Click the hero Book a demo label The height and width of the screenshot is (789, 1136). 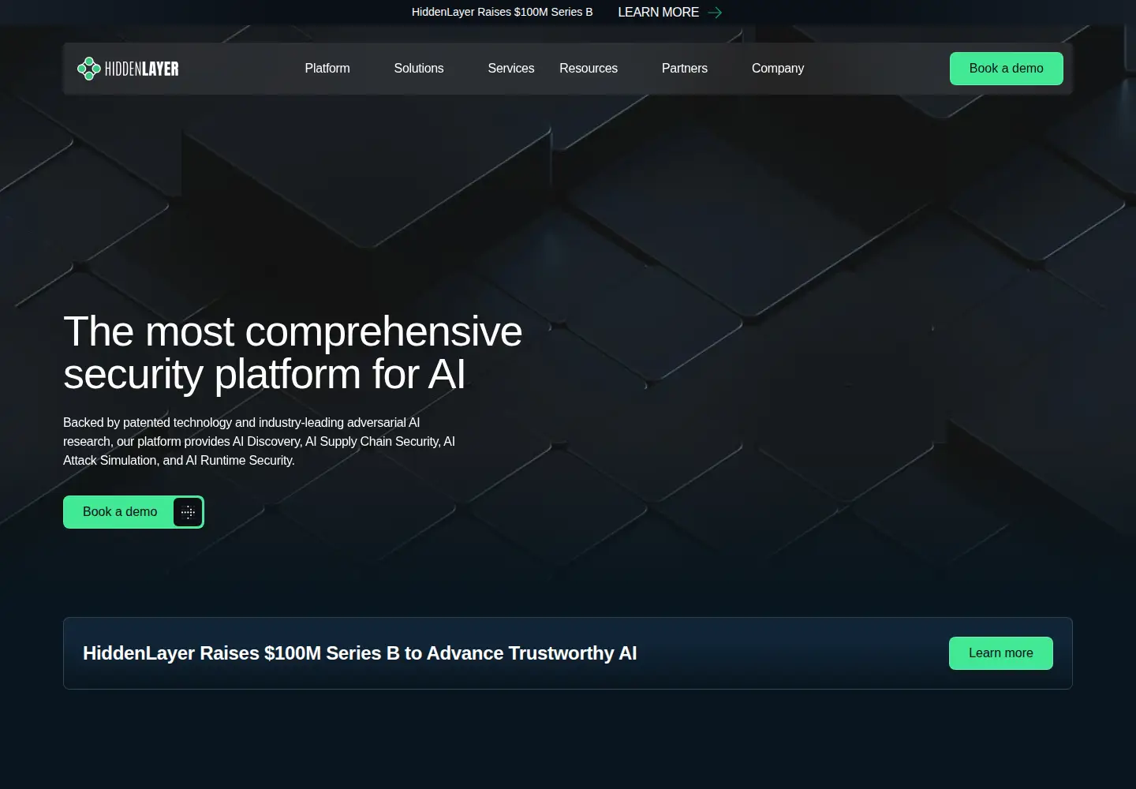point(120,512)
